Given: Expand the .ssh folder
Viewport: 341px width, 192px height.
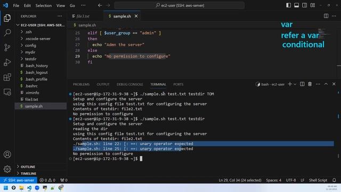Looking at the screenshot, I should point(40,32).
